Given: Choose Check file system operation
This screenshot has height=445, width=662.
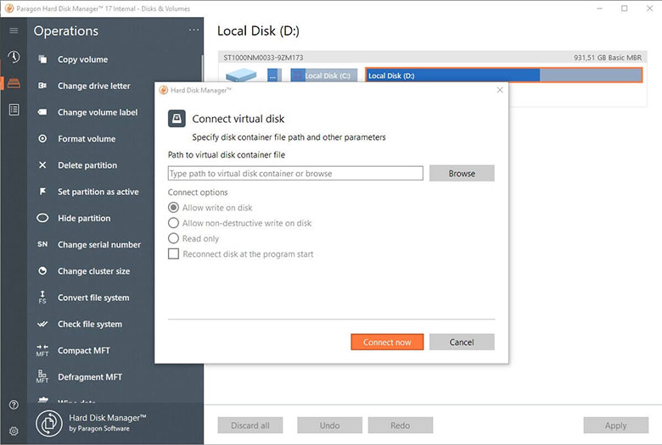Looking at the screenshot, I should [x=90, y=324].
